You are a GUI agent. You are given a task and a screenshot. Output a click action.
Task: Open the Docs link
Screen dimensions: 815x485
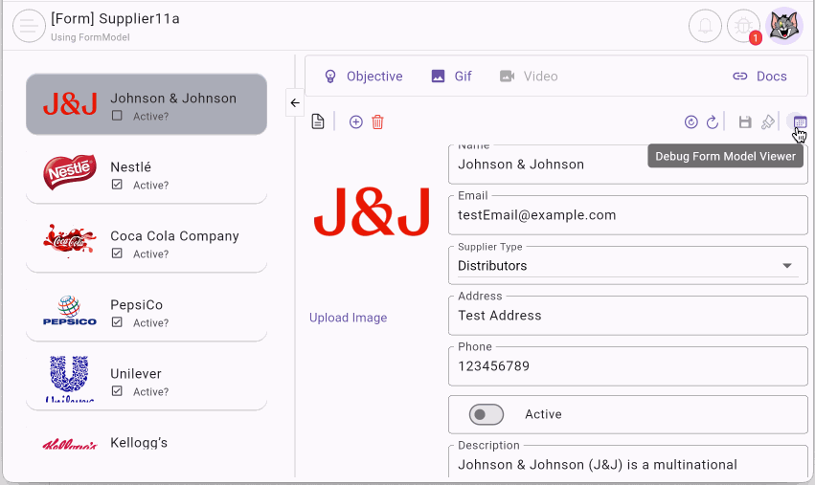pyautogui.click(x=759, y=77)
